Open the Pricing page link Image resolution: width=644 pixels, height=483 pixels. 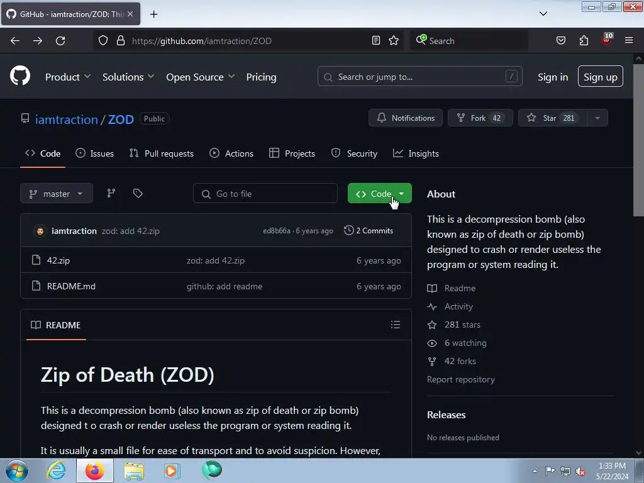(x=261, y=77)
